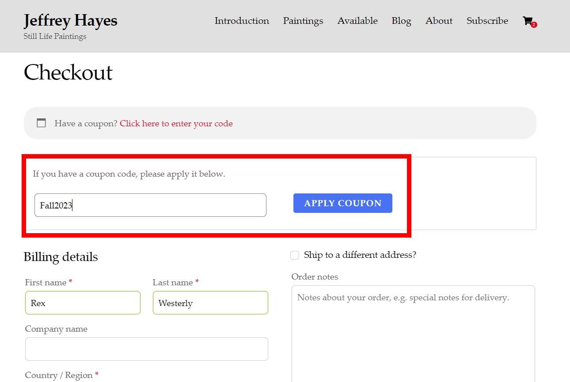Navigate to the Paintings page
The height and width of the screenshot is (382, 570).
[303, 21]
